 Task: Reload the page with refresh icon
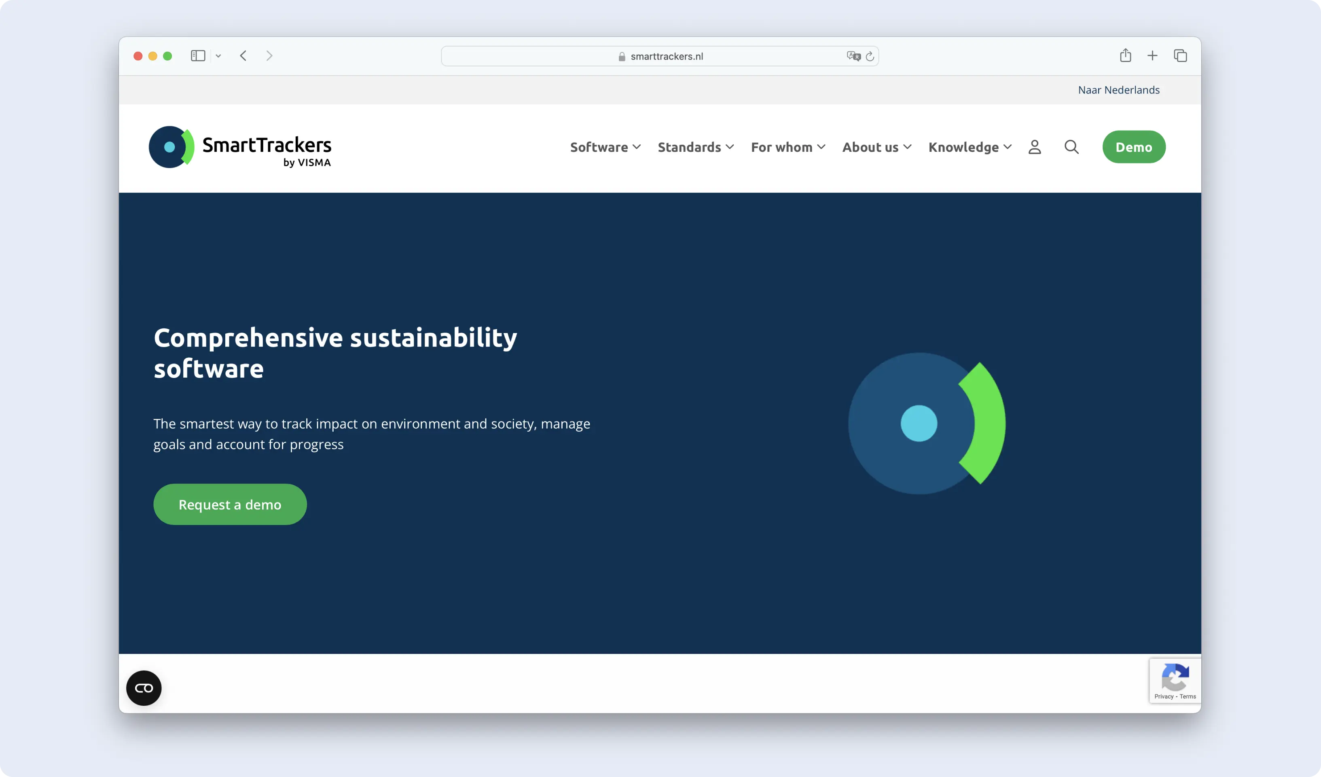tap(870, 56)
